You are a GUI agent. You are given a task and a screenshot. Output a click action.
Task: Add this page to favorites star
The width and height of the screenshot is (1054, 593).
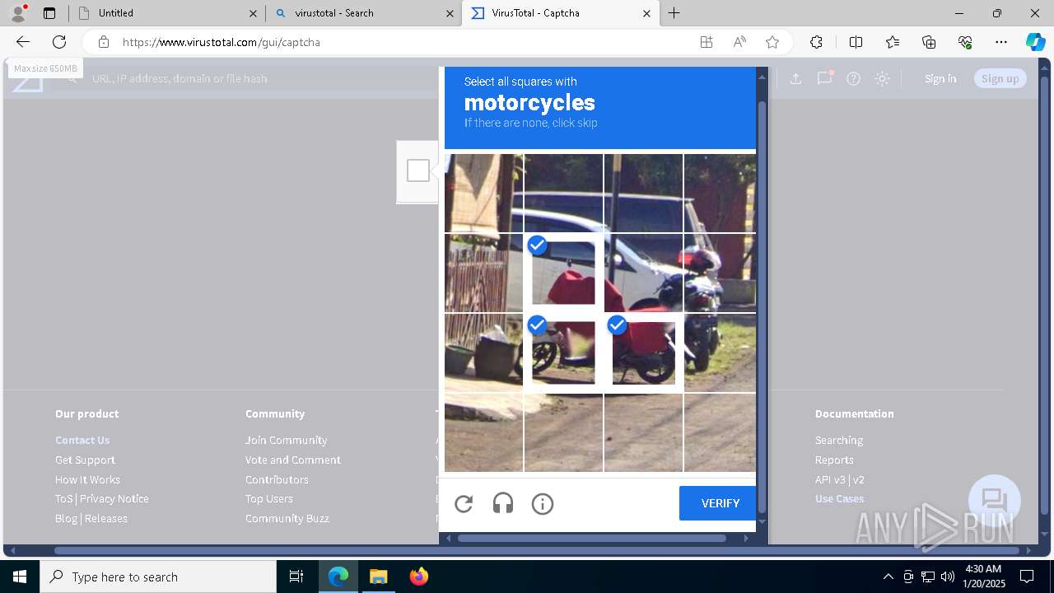click(x=772, y=42)
